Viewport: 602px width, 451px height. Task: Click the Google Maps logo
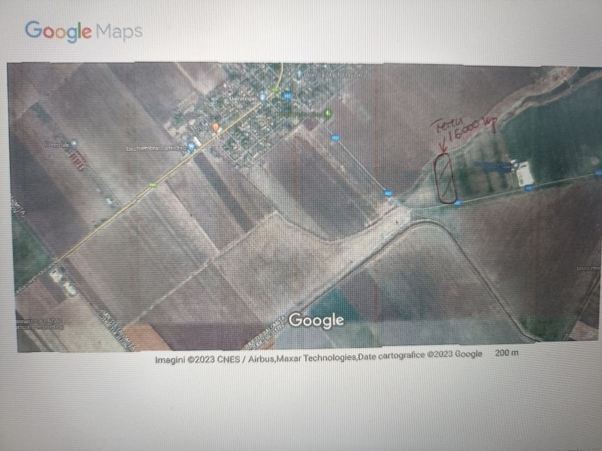click(84, 31)
